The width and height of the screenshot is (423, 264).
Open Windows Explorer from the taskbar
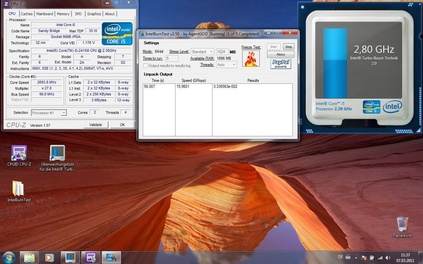tap(29, 257)
